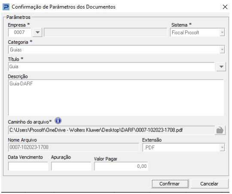The height and width of the screenshot is (194, 232).
Task: Expand the Empresa lookup arrow
Action: (x=37, y=32)
